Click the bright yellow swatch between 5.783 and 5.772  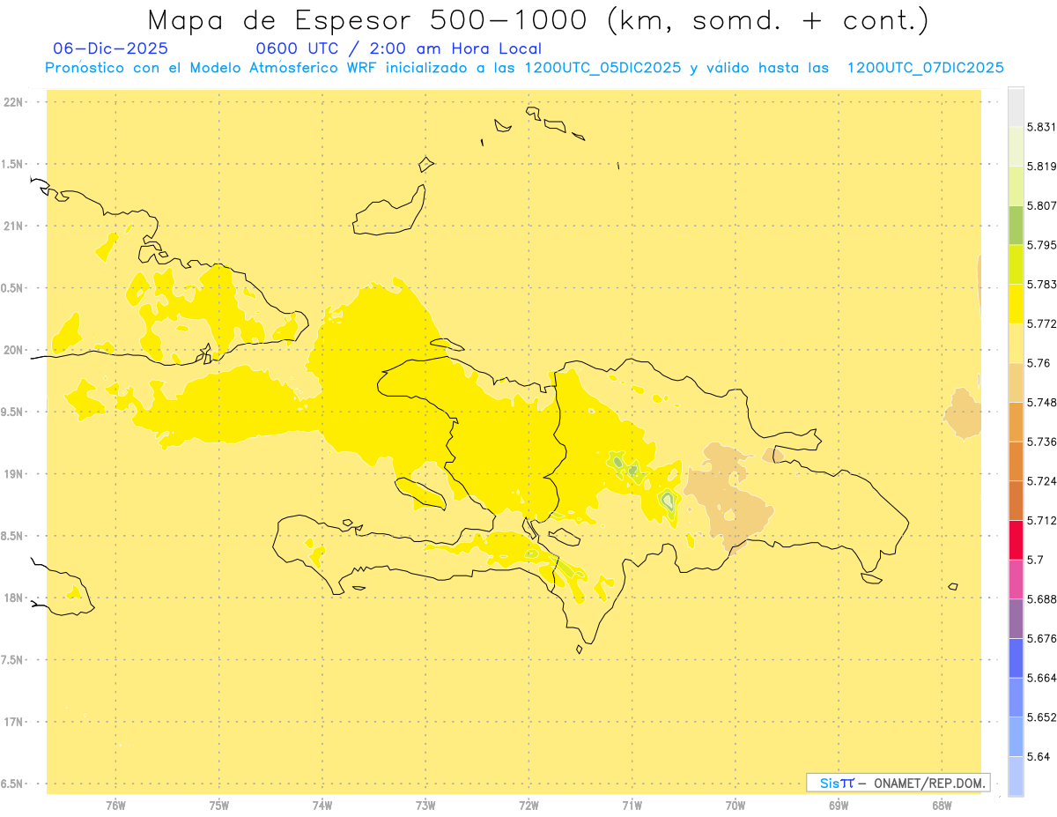tap(1016, 303)
